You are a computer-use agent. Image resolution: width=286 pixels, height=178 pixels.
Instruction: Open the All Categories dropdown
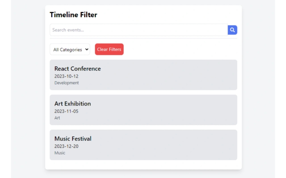click(x=70, y=49)
